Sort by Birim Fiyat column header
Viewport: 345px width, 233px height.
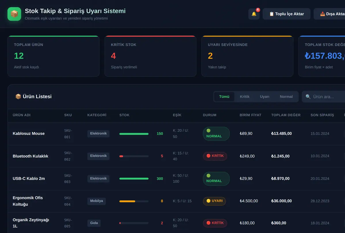click(250, 115)
